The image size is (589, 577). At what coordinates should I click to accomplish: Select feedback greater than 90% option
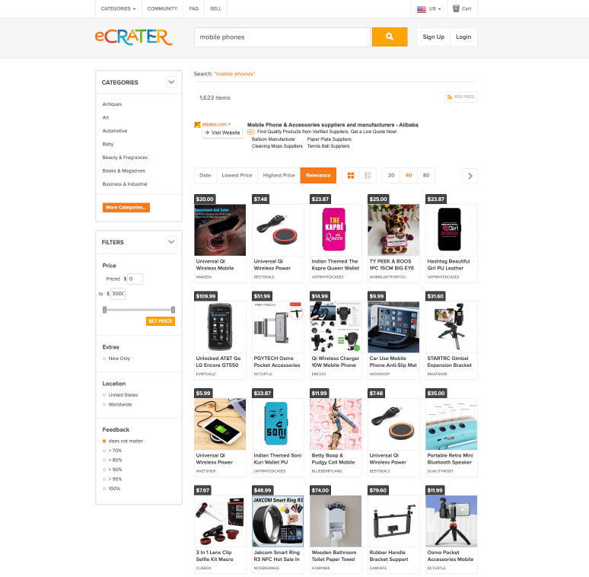point(104,470)
